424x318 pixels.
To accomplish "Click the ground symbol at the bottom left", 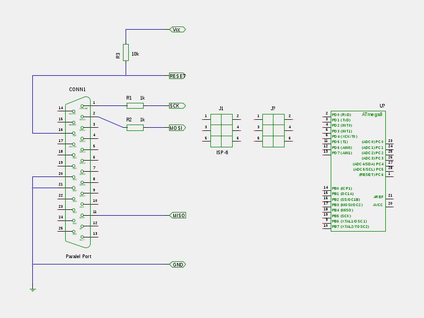I will [33, 290].
